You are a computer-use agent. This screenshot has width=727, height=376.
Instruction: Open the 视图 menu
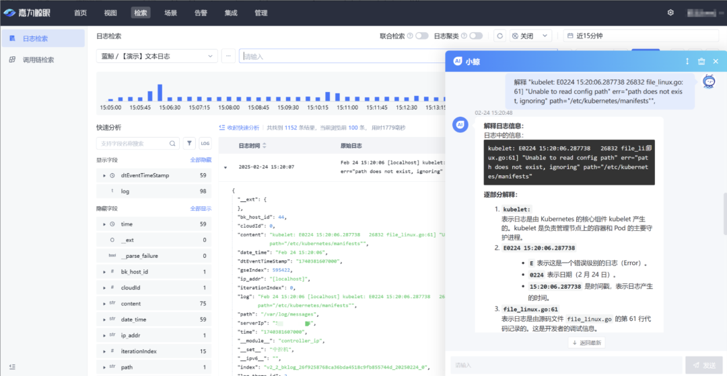coord(110,13)
